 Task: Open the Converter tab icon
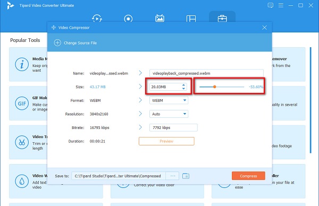(97, 18)
